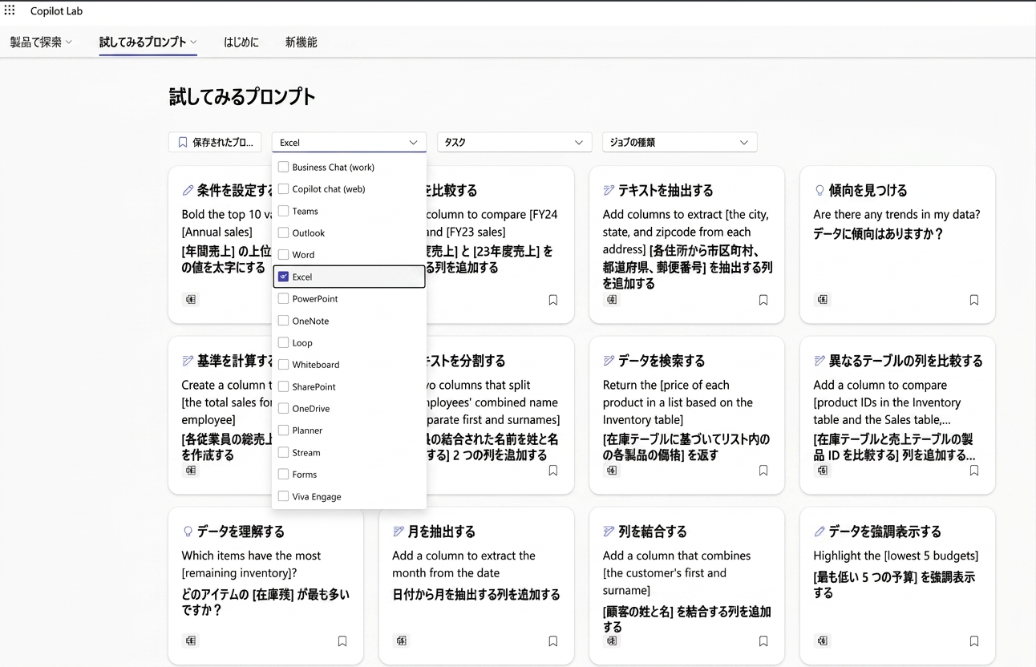The height and width of the screenshot is (667, 1036).
Task: Show saved prompts with 保存されたプロ button
Action: 215,142
